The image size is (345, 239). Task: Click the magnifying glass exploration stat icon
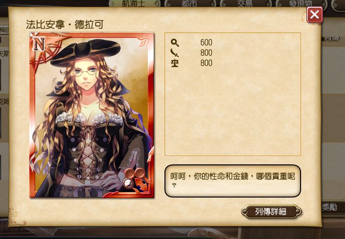[175, 42]
